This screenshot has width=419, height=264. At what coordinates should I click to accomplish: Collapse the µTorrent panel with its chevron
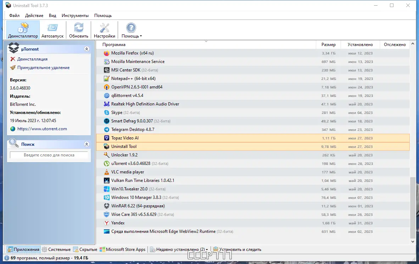coord(86,48)
